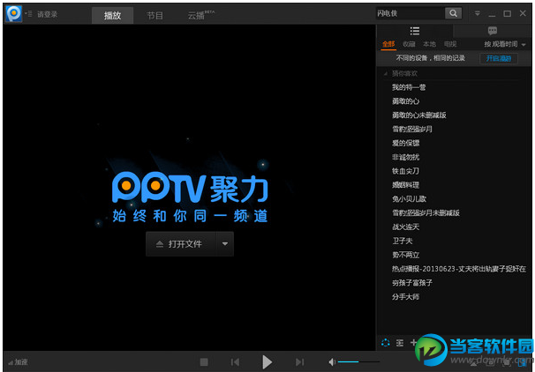This screenshot has width=535, height=372.
Task: Mute audio via the speaker icon
Action: click(x=332, y=362)
